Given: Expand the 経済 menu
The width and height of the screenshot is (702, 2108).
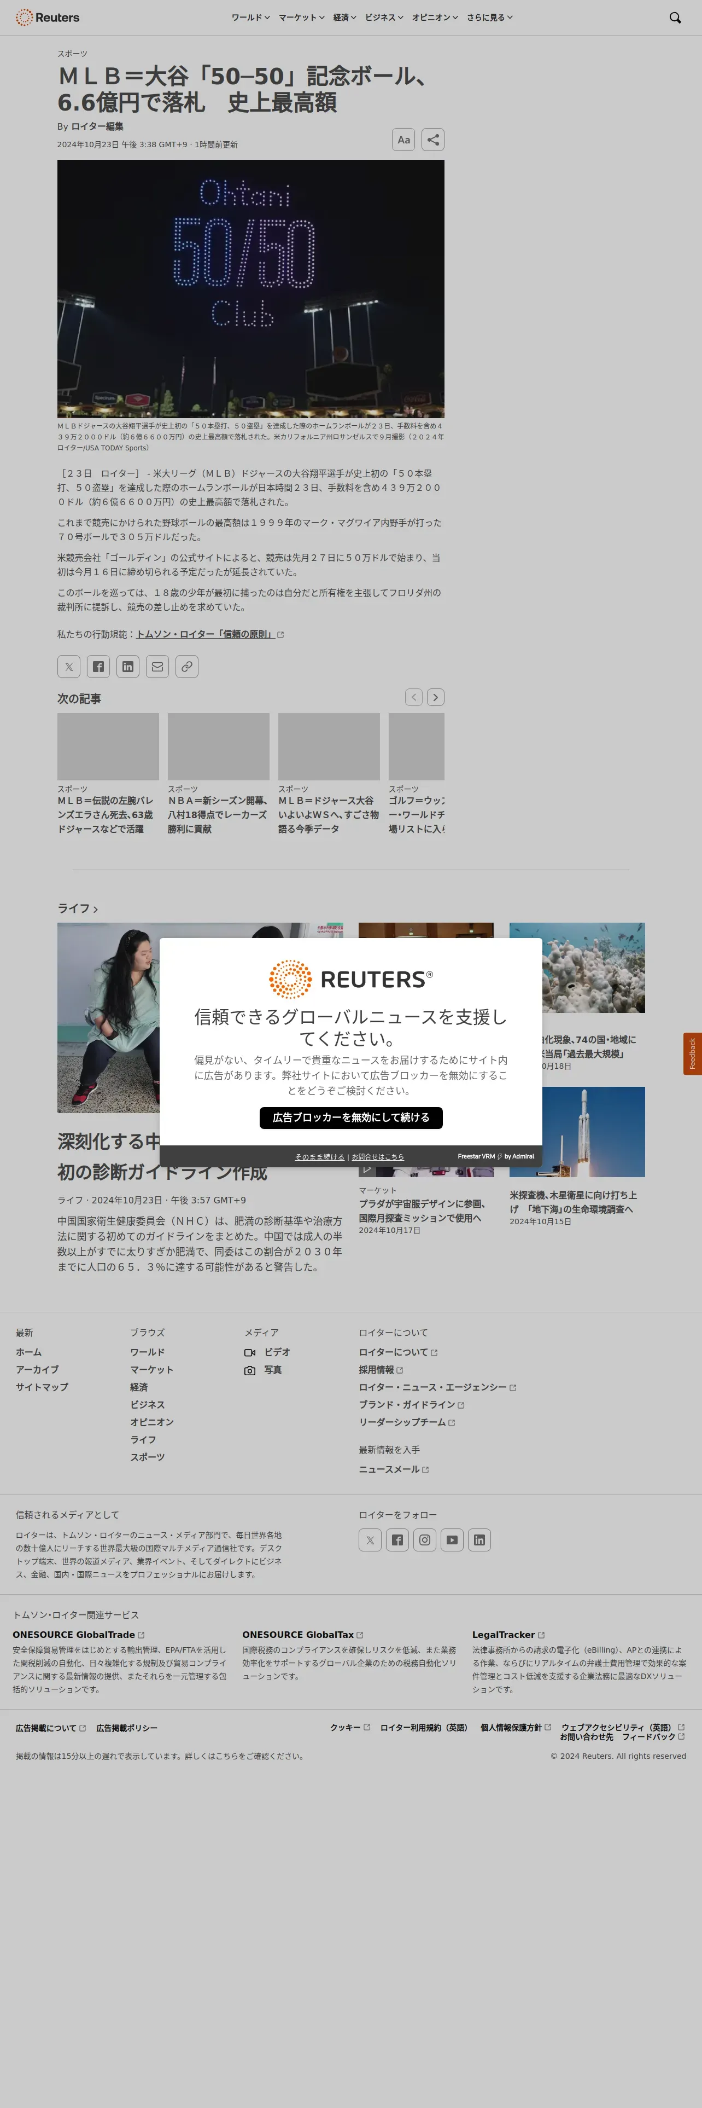Looking at the screenshot, I should tap(344, 17).
